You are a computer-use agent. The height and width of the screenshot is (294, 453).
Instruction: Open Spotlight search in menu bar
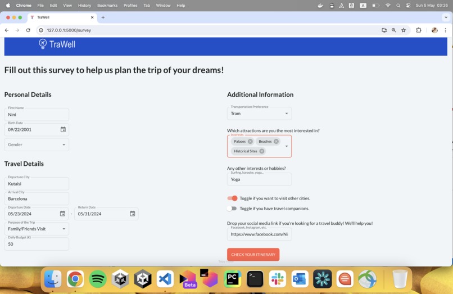click(398, 6)
